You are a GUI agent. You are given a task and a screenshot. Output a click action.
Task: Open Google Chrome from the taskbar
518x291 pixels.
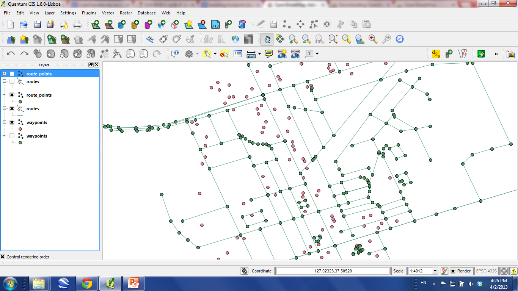87,283
